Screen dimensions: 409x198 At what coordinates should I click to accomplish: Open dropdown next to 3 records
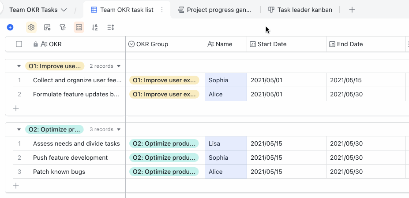tap(119, 129)
